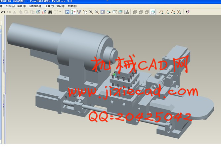Click the Undo arrow icon
Viewport: 221px width, 147px height.
[x=3, y=12]
